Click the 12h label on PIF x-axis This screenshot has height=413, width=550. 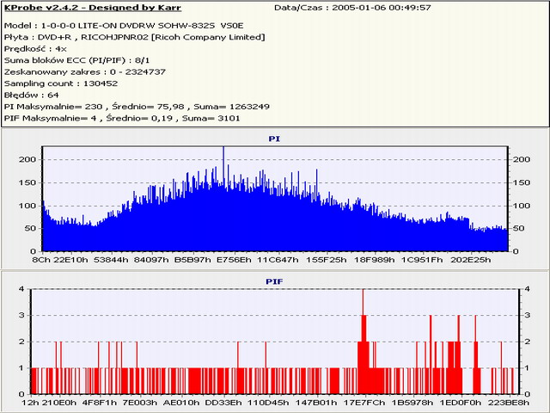click(30, 403)
